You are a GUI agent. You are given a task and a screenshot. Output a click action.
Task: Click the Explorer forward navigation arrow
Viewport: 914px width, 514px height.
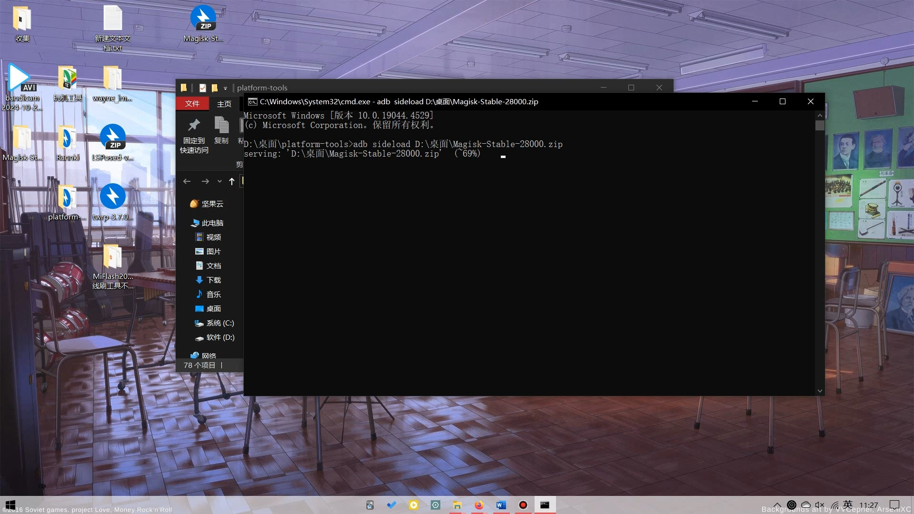205,181
